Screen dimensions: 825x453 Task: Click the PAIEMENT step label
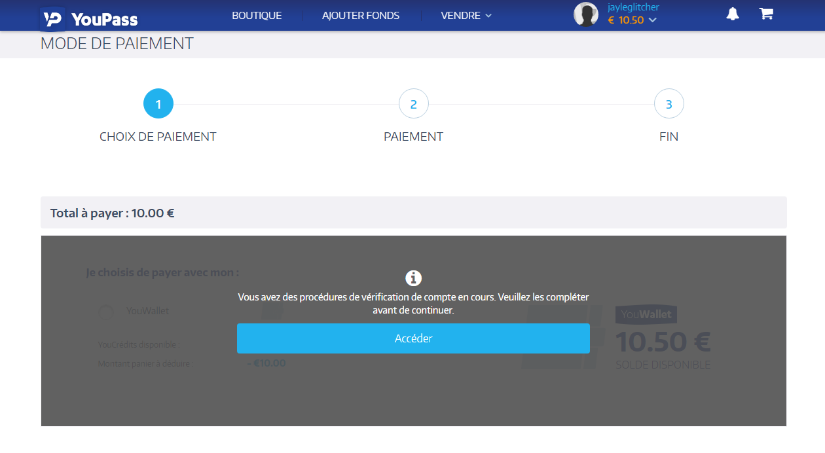413,137
